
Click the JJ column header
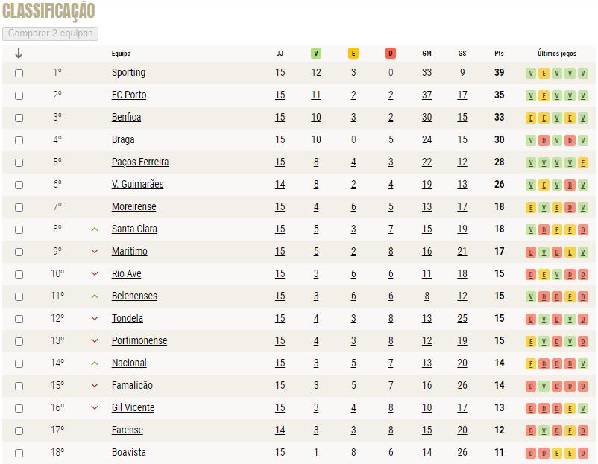click(280, 54)
